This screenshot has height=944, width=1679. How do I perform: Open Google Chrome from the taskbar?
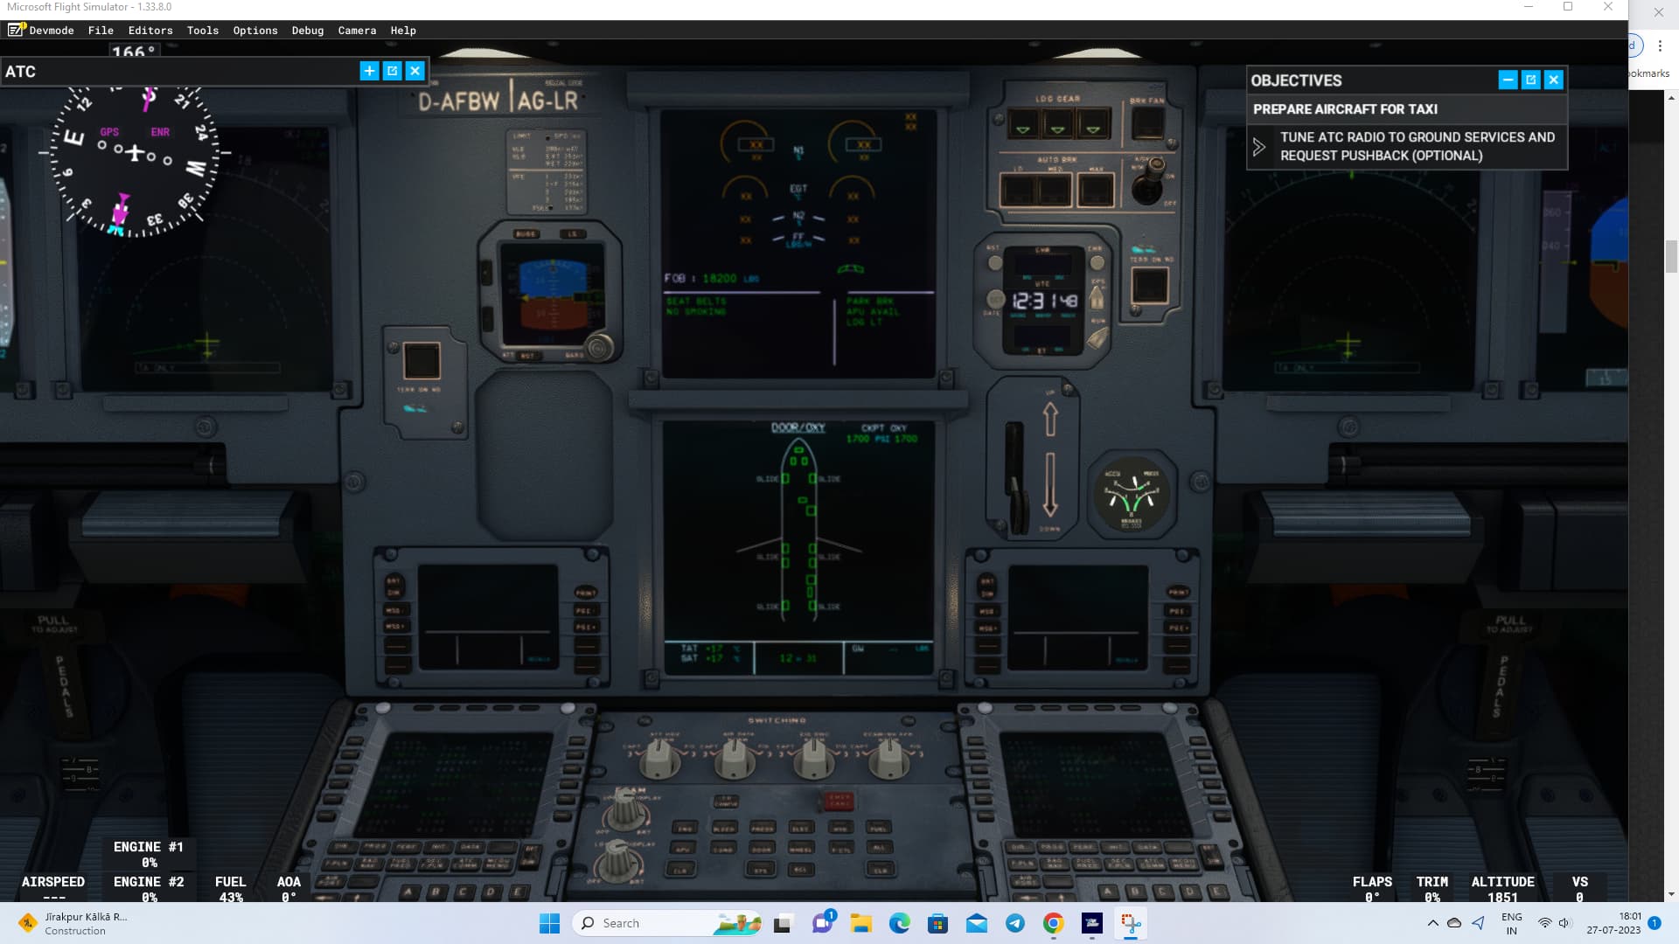click(x=1053, y=923)
